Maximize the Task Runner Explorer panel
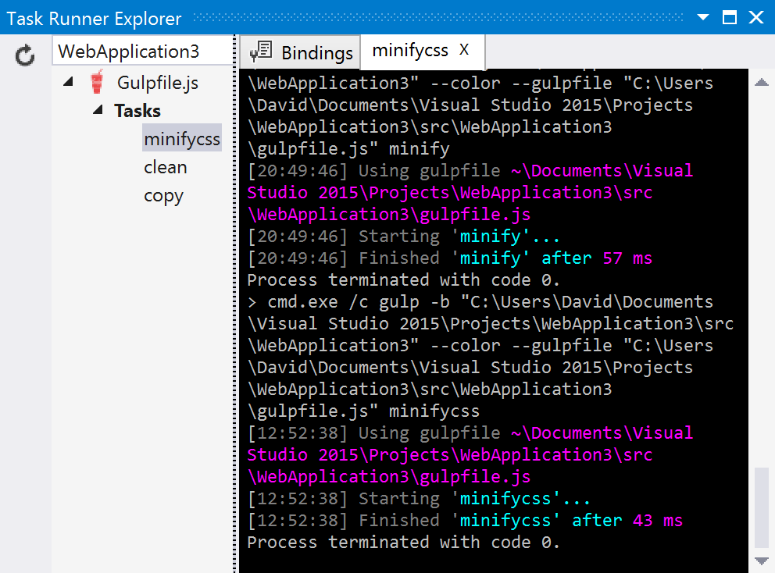Screen dimensions: 775x573 [x=730, y=18]
